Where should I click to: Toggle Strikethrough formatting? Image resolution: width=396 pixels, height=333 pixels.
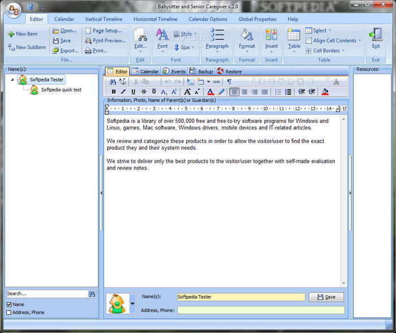point(144,92)
